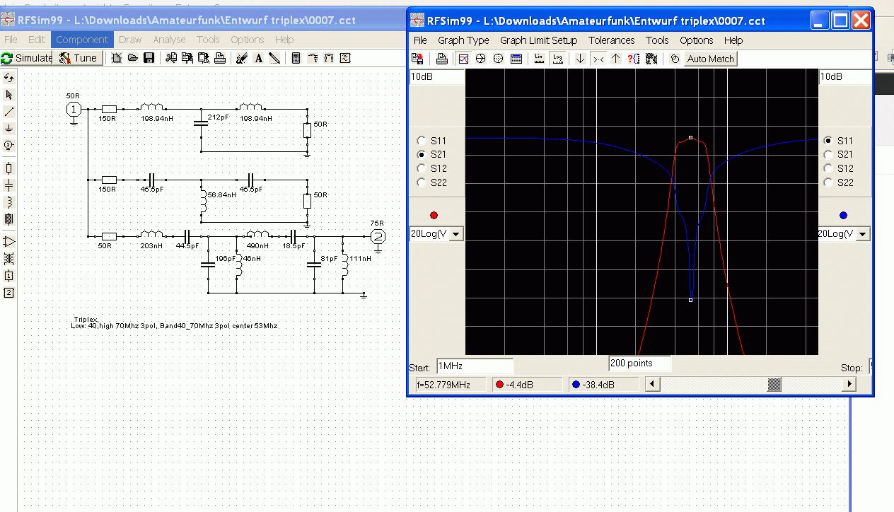Choose S21 for the blue trace
The image size is (894, 512).
pyautogui.click(x=828, y=154)
